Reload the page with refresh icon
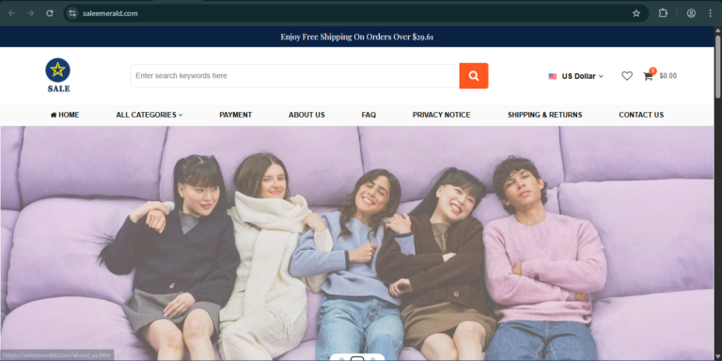The width and height of the screenshot is (722, 361). coord(50,13)
